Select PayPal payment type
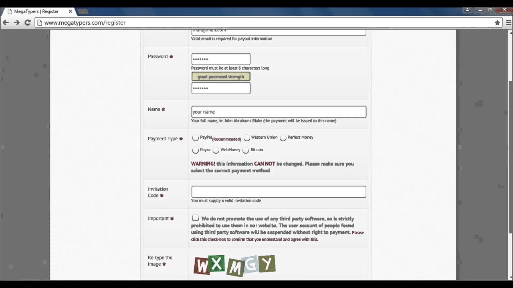 point(195,138)
